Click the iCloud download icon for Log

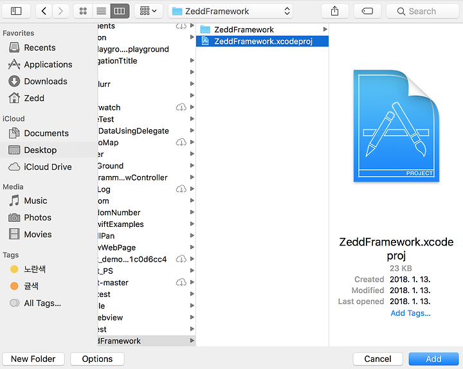click(x=181, y=189)
